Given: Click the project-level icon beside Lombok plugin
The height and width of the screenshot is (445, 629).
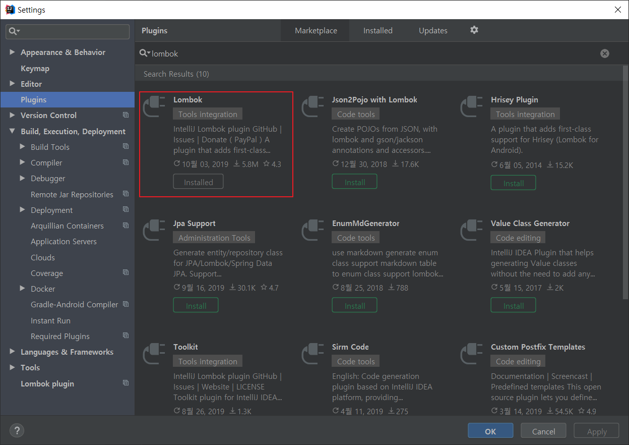Looking at the screenshot, I should pos(125,383).
